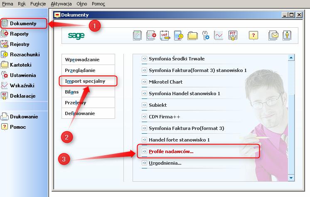Click the documents toolbar icon
This screenshot has width=310, height=197.
coord(138,36)
